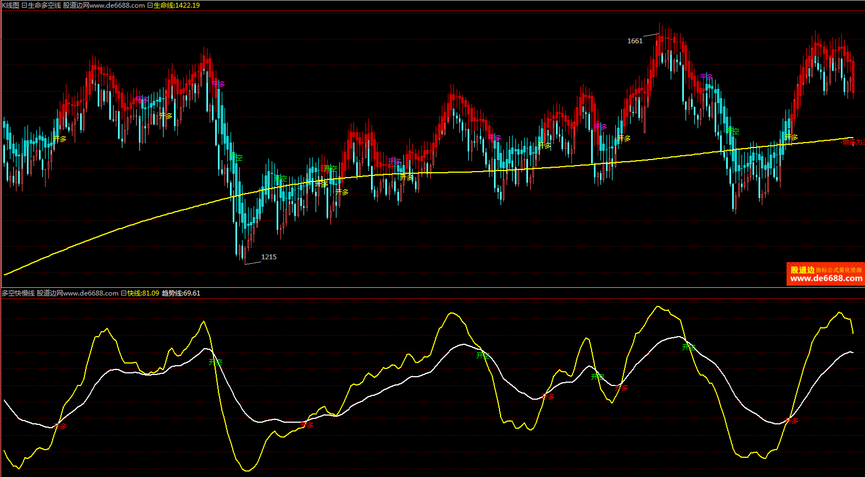This screenshot has width=865, height=477.
Task: Click the 1661 high price label
Action: point(634,41)
